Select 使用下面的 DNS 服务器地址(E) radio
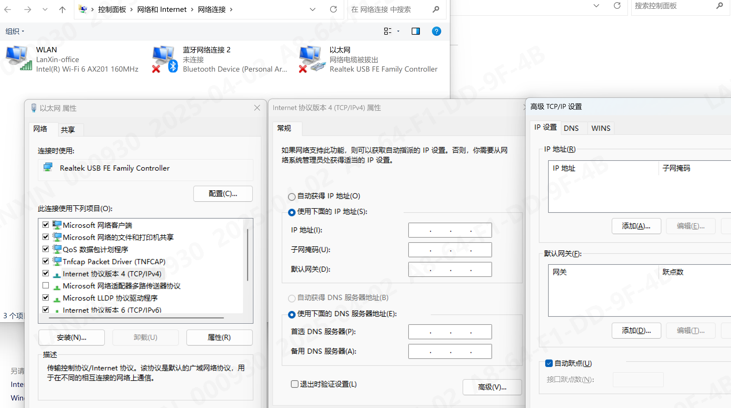 tap(292, 314)
